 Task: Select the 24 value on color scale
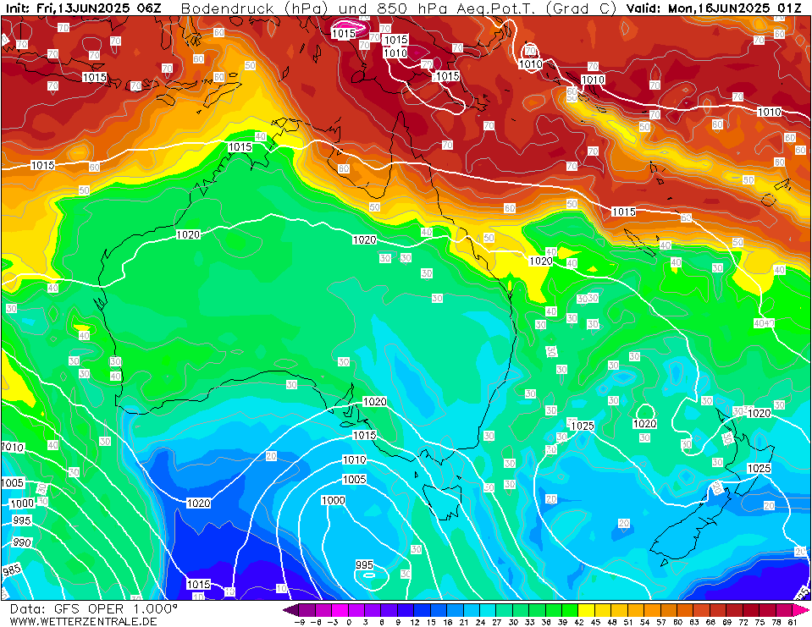coord(480,622)
